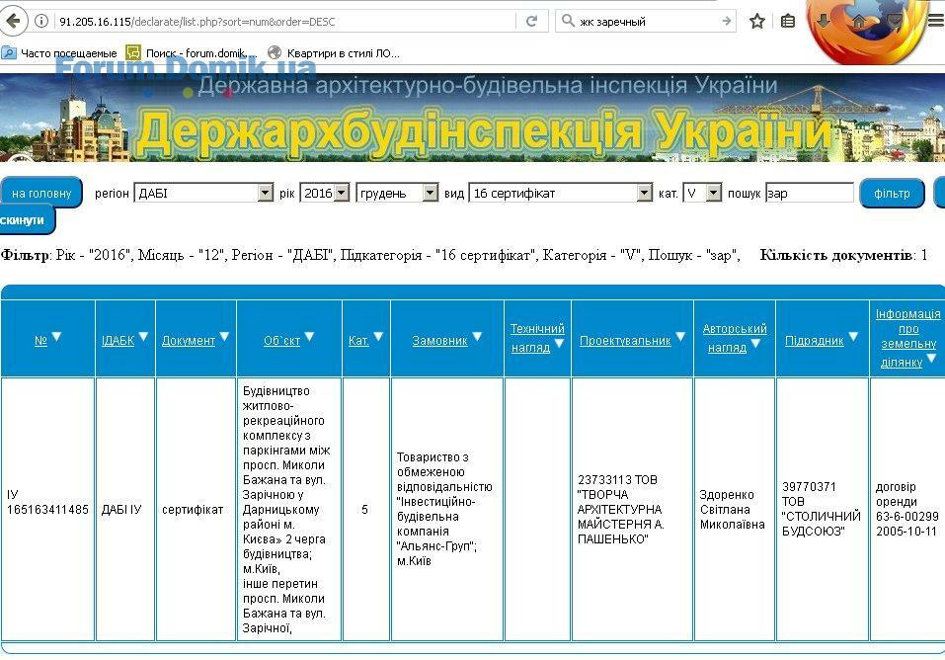The height and width of the screenshot is (660, 945).
Task: Select Здоренко Світлана Миколаївна cell
Action: coord(733,509)
